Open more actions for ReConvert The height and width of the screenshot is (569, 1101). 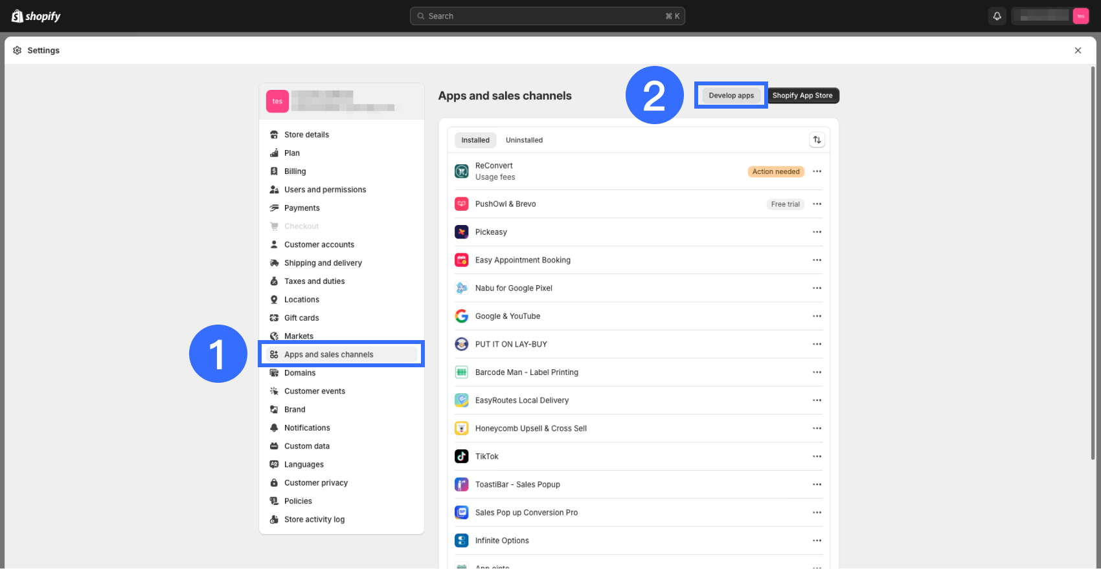point(817,171)
